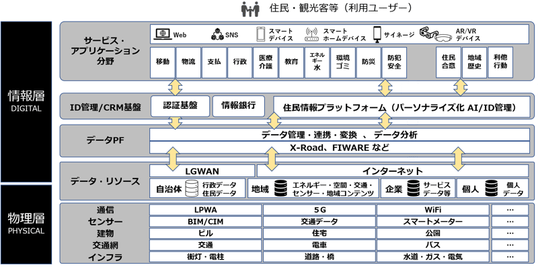Click the WiFi cell

pos(432,210)
